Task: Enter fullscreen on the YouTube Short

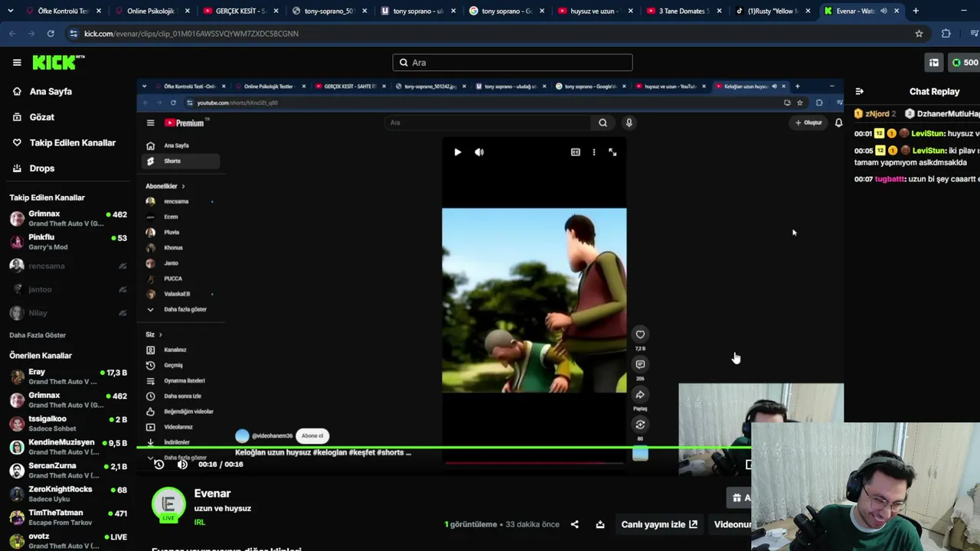Action: click(612, 152)
